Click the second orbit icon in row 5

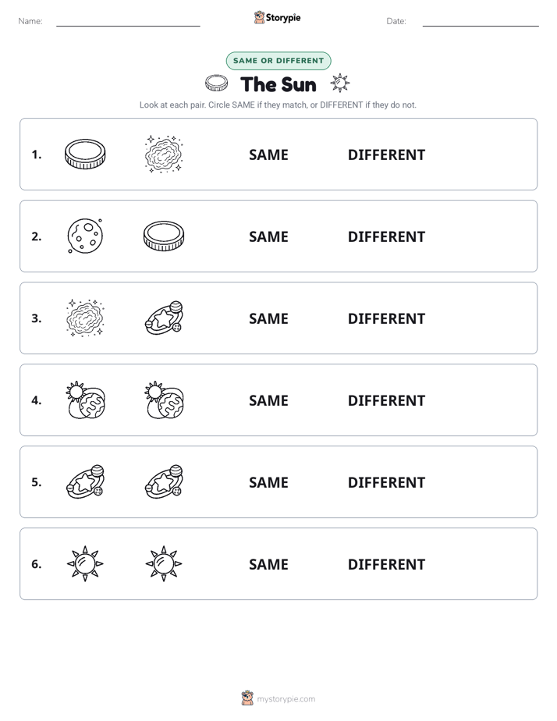(164, 481)
